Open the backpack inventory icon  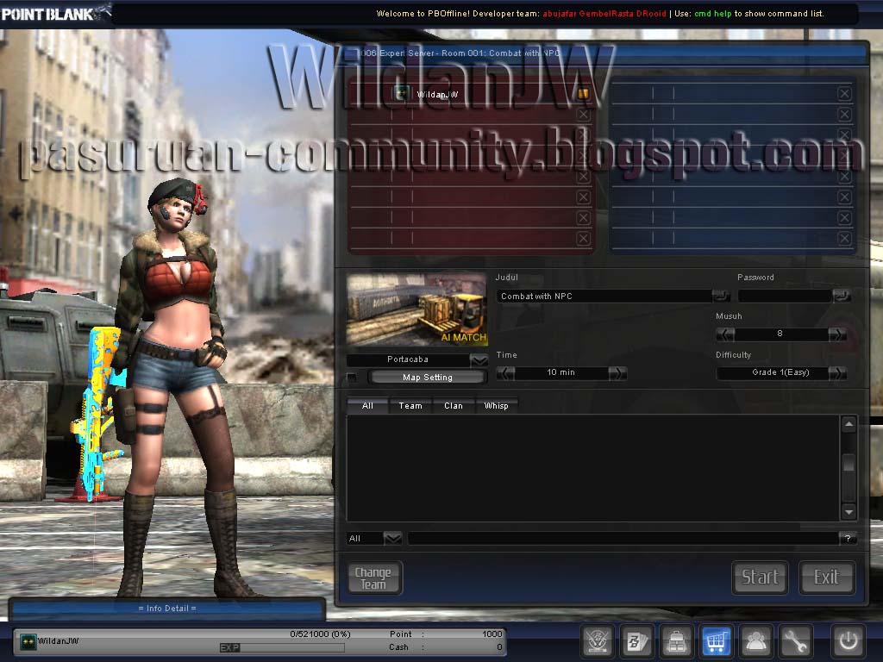tap(676, 640)
